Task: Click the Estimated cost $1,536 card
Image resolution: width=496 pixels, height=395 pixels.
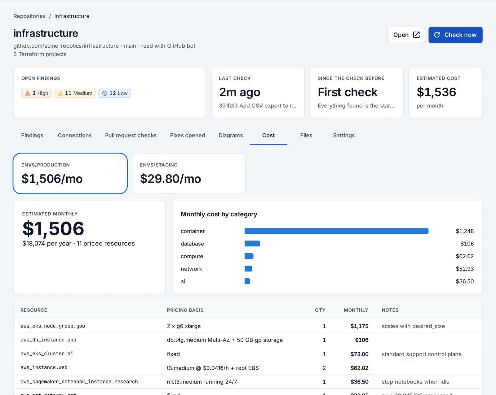Action: 445,93
